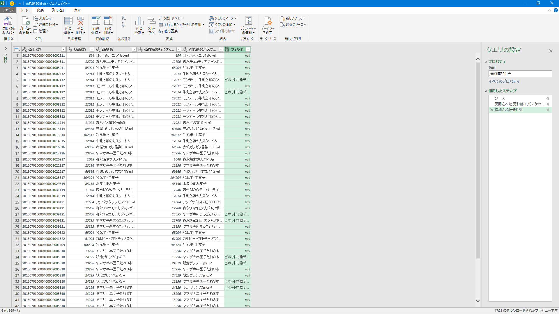Click the Merge Queries (クエリのマージ) icon

pos(212,18)
